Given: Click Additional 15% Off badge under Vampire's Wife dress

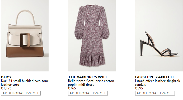Looking at the screenshot, I should coord(88,93).
